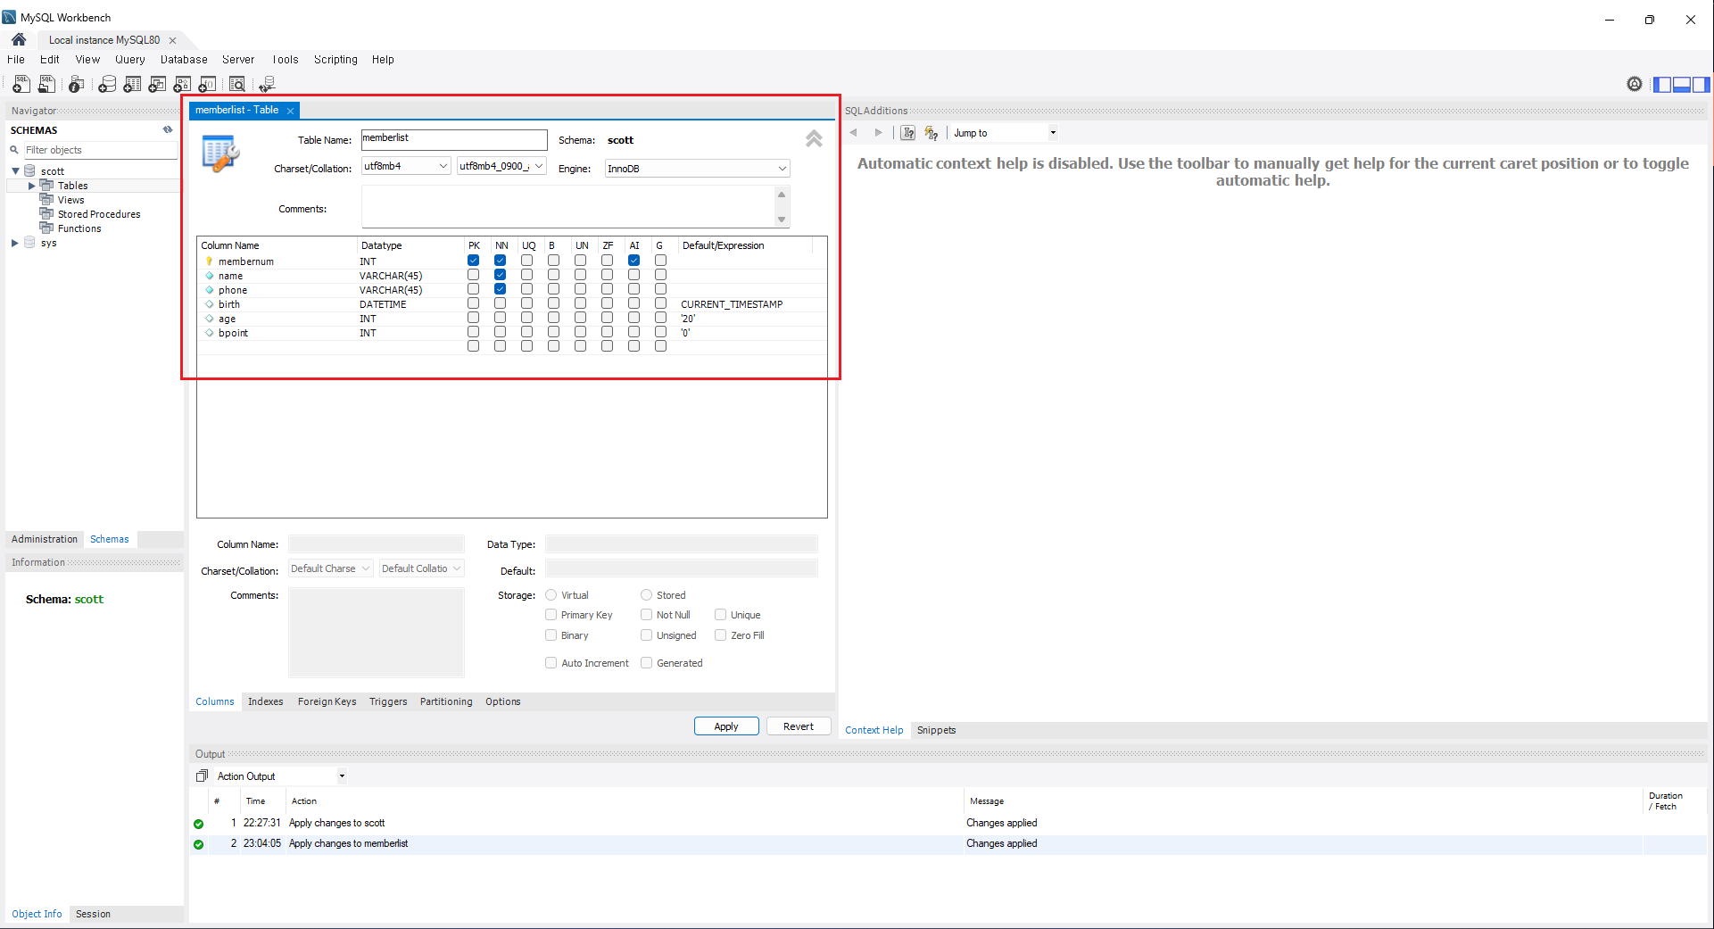Open the preferences gear icon
Screen dimensions: 1714x929
coord(1634,84)
